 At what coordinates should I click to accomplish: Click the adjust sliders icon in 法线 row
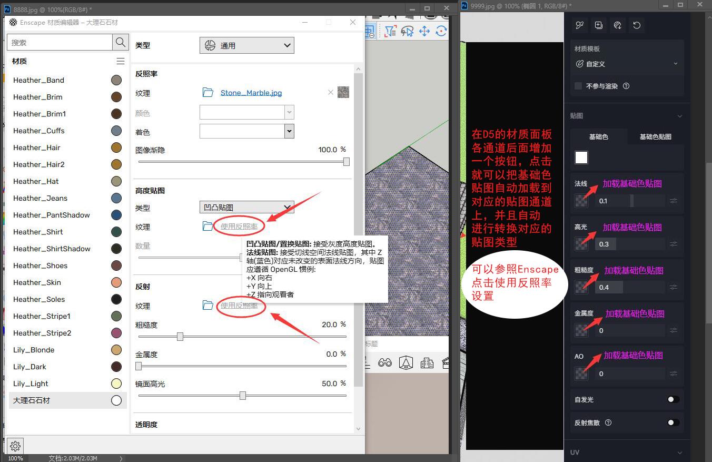click(674, 201)
